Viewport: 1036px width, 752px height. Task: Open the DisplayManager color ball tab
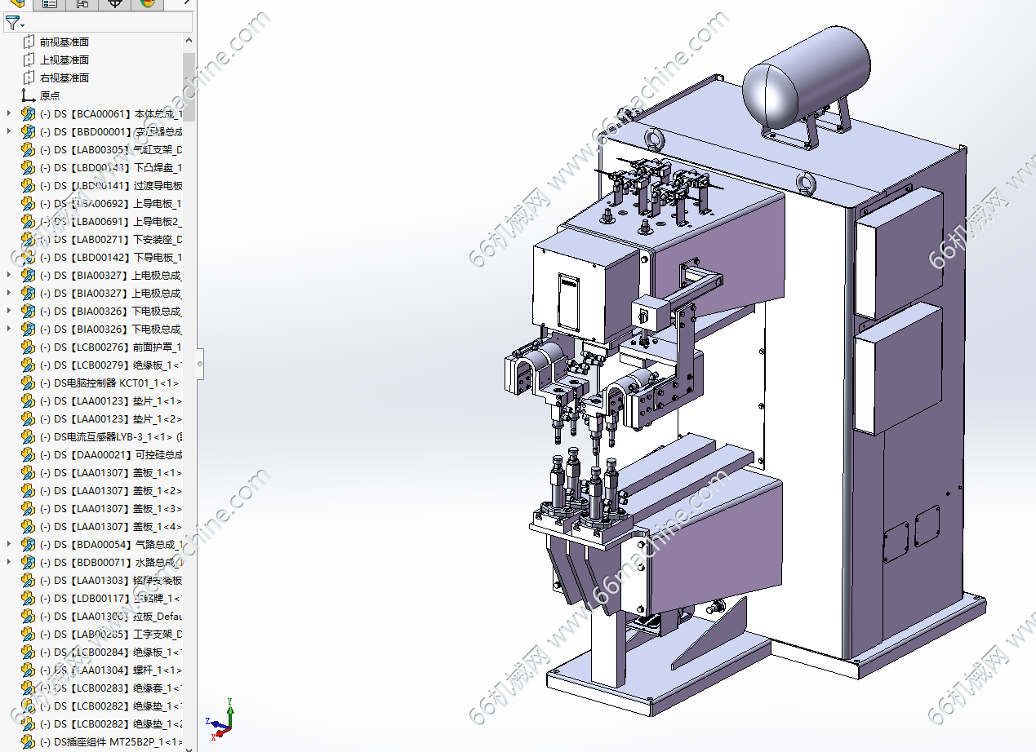148,3
